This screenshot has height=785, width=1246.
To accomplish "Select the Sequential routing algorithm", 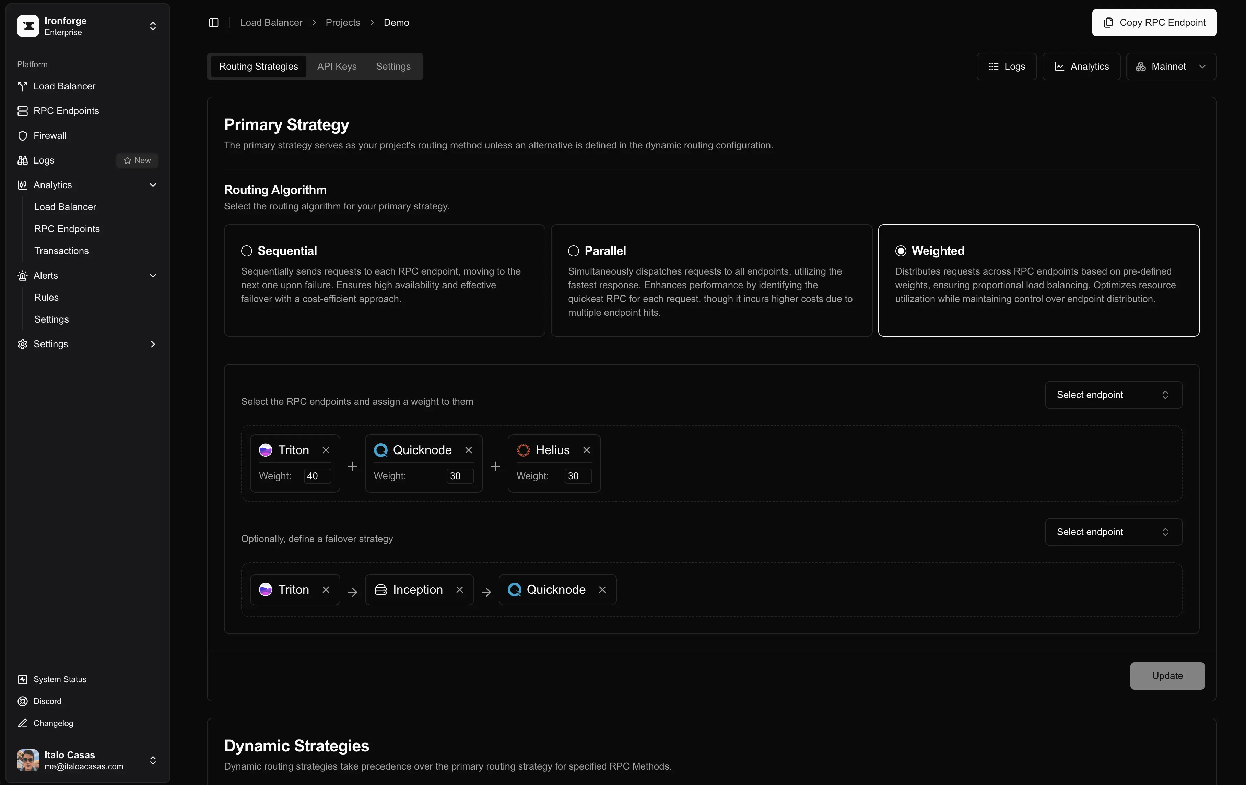I will 246,251.
